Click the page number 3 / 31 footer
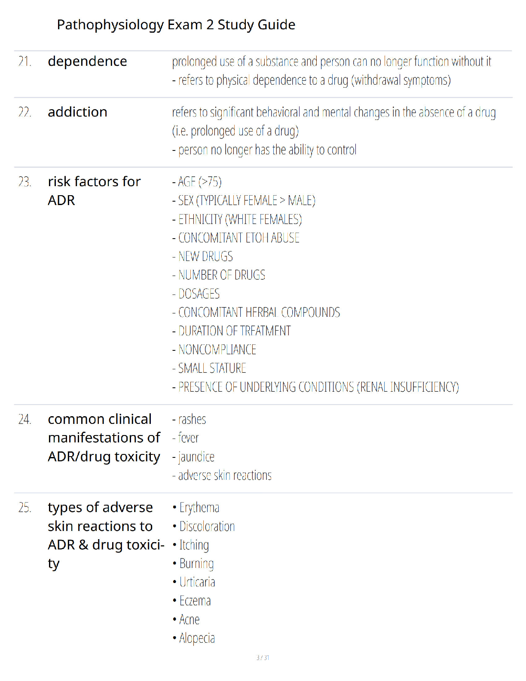The image size is (526, 681). click(x=263, y=657)
